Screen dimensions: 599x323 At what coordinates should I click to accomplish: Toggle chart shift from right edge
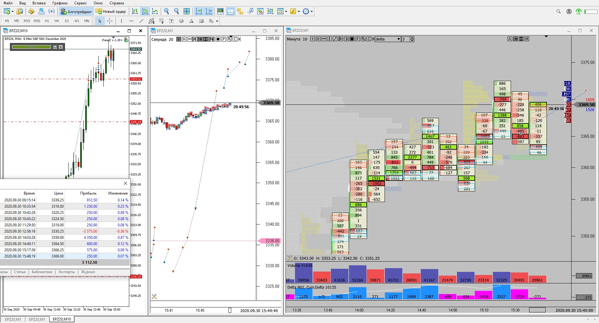[209, 12]
